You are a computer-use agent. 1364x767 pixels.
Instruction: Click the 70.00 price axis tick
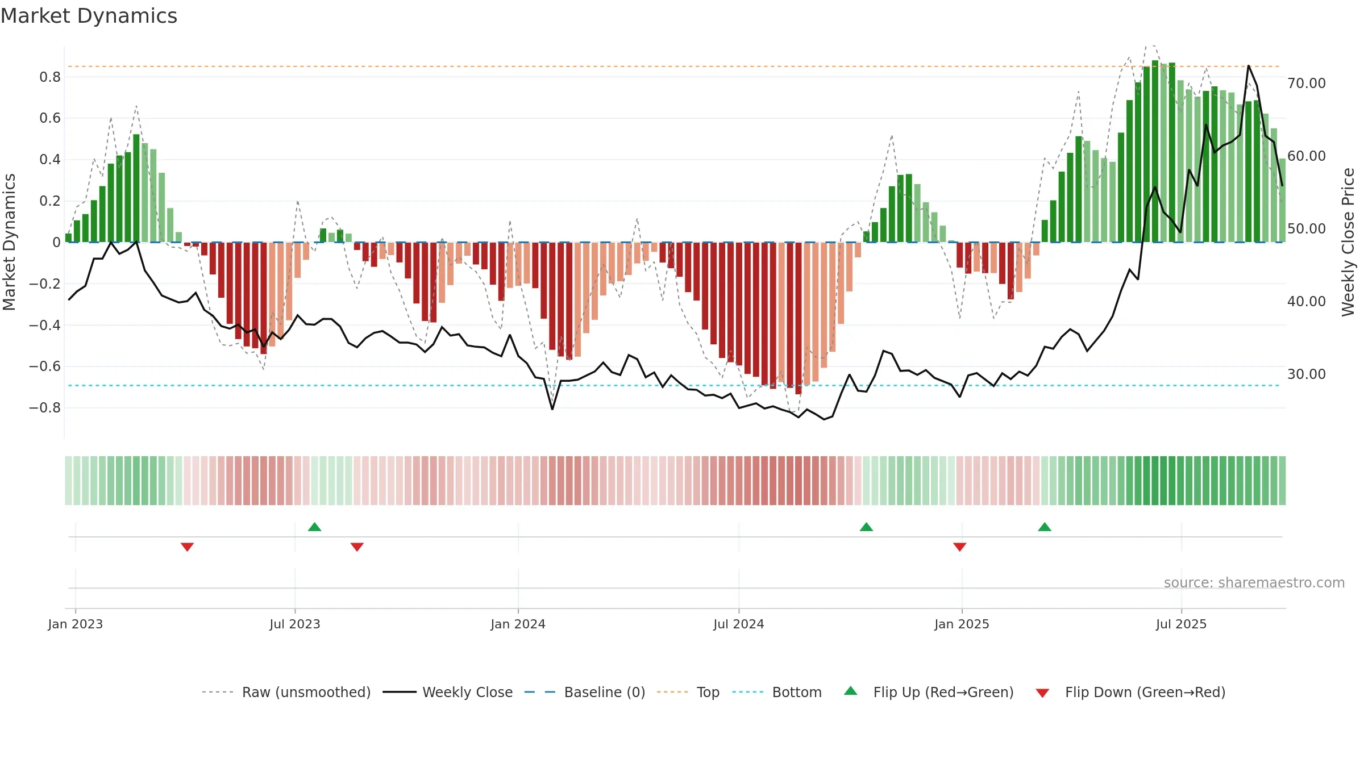click(1307, 83)
